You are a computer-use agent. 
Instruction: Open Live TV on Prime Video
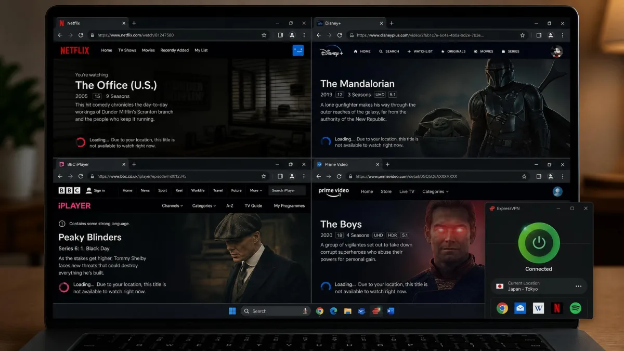407,191
